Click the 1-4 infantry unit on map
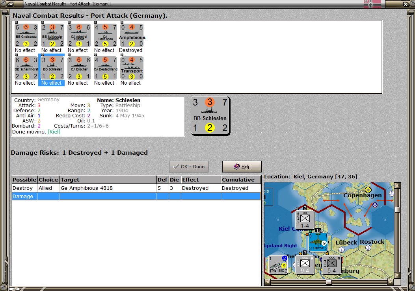 305,220
